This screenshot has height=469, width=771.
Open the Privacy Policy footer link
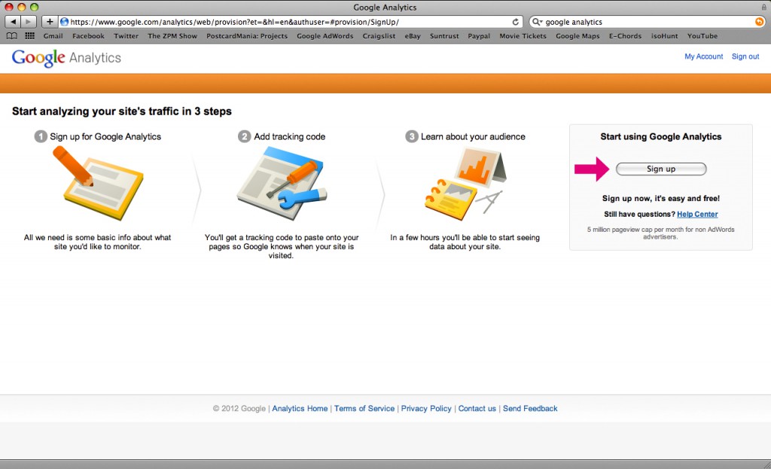coord(426,408)
